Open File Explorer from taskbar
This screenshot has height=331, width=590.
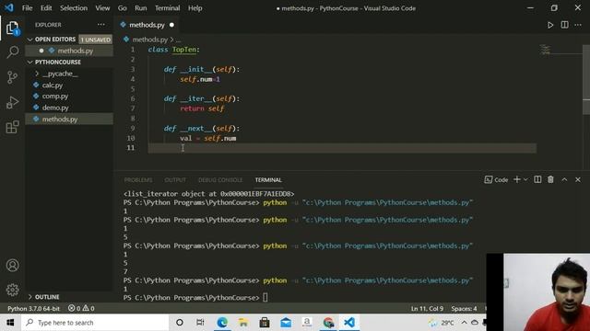(243, 323)
